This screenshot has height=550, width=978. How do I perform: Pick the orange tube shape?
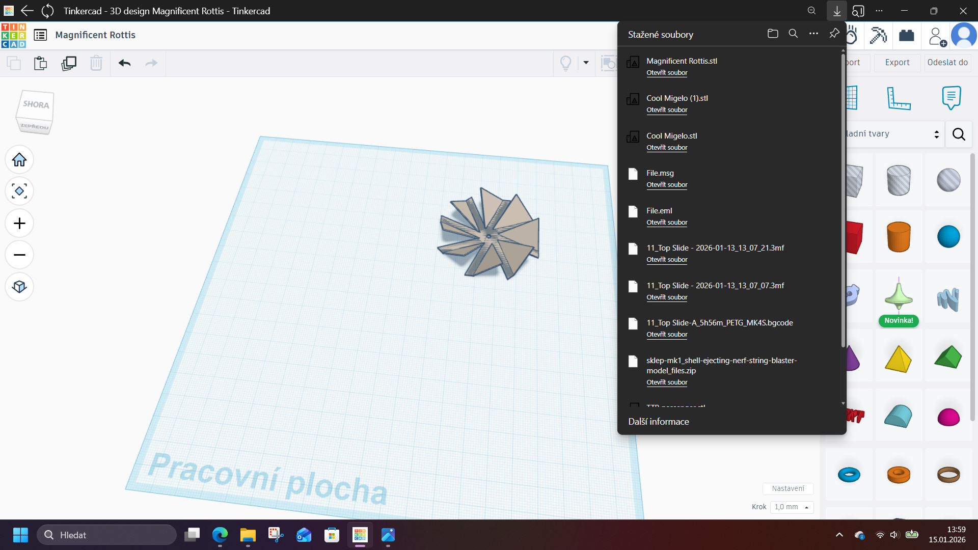pyautogui.click(x=899, y=475)
